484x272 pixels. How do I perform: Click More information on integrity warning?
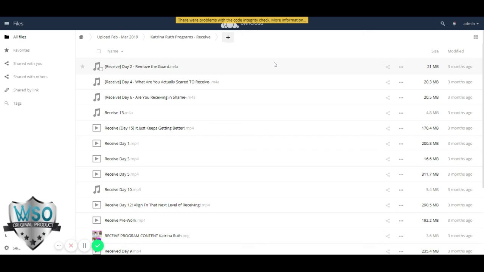coord(289,20)
